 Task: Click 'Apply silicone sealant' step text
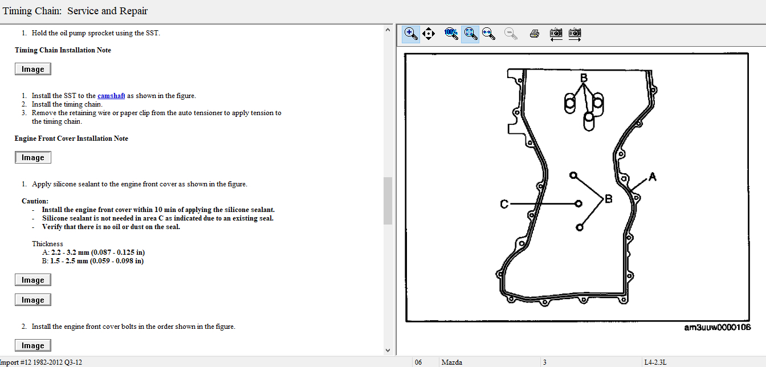[x=140, y=184]
